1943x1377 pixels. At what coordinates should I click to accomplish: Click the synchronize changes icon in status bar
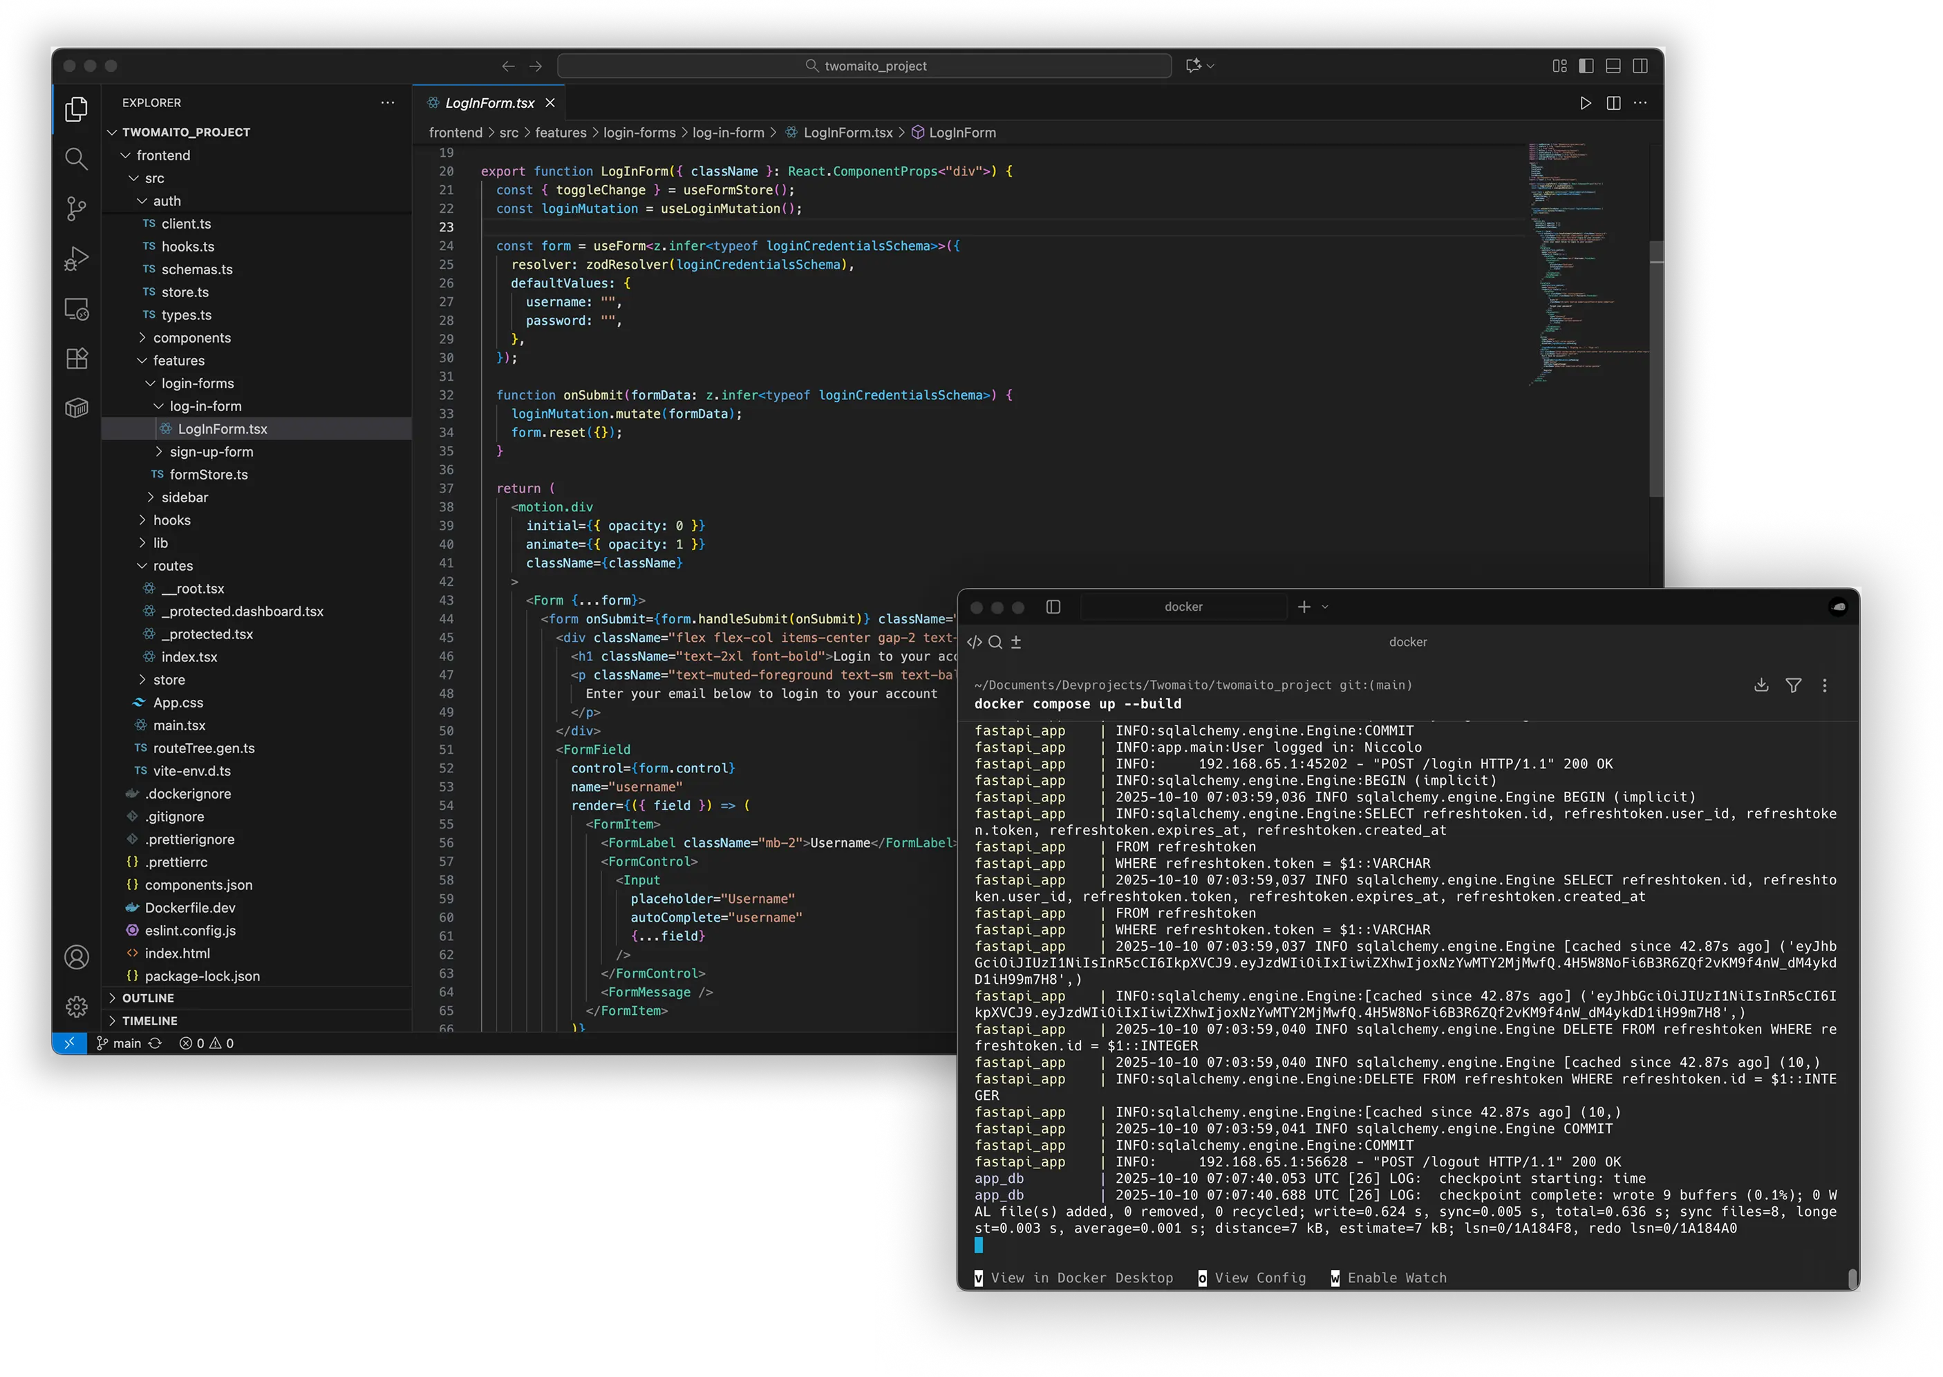tap(156, 1043)
